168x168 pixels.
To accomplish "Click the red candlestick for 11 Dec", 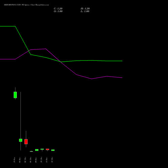I will [47, 150].
